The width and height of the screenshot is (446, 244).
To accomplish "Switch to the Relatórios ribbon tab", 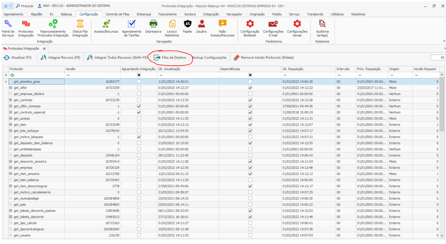I will tap(358, 14).
